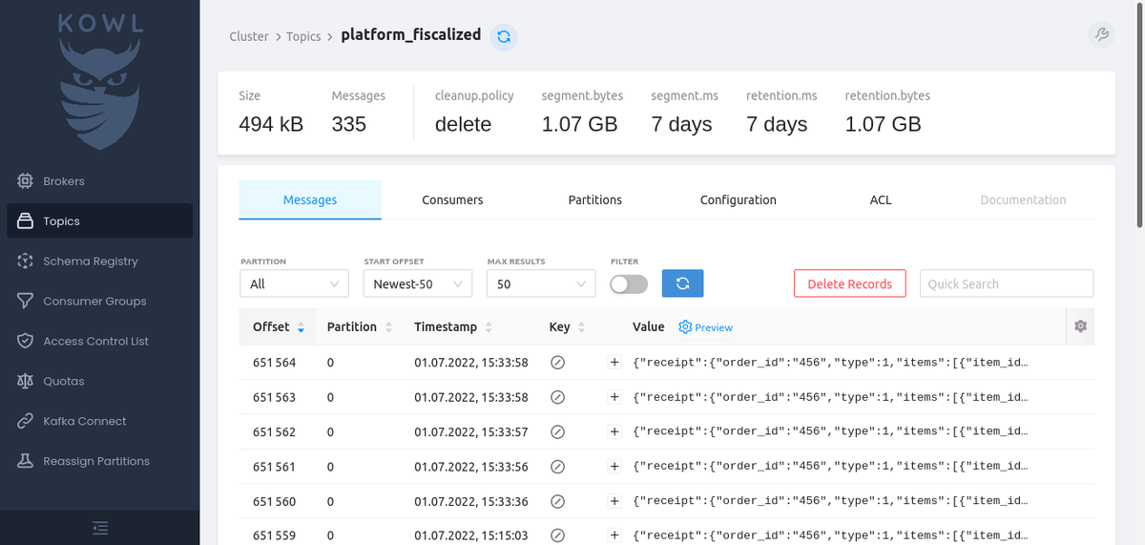Sort by the Key column
The height and width of the screenshot is (545, 1145).
point(567,326)
